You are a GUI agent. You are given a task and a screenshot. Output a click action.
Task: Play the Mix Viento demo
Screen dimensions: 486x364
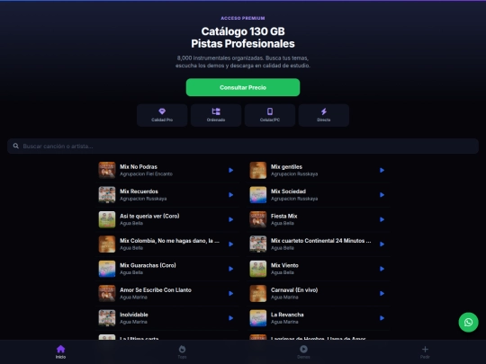tap(382, 269)
